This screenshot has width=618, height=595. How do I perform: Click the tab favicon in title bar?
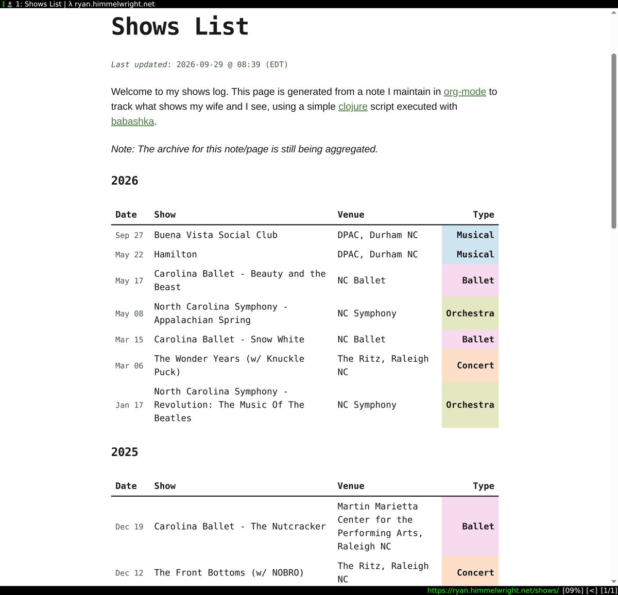(x=9, y=4)
